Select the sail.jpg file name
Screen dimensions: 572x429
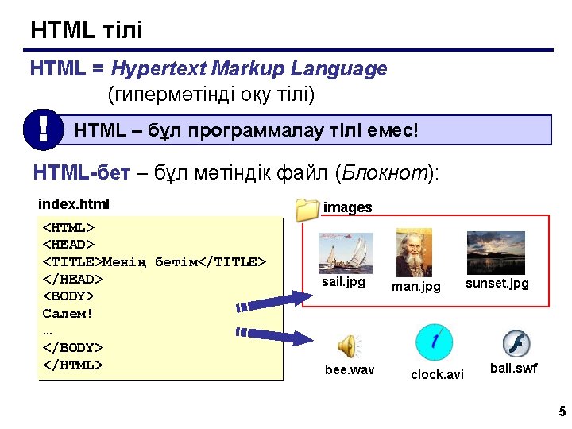coord(344,282)
